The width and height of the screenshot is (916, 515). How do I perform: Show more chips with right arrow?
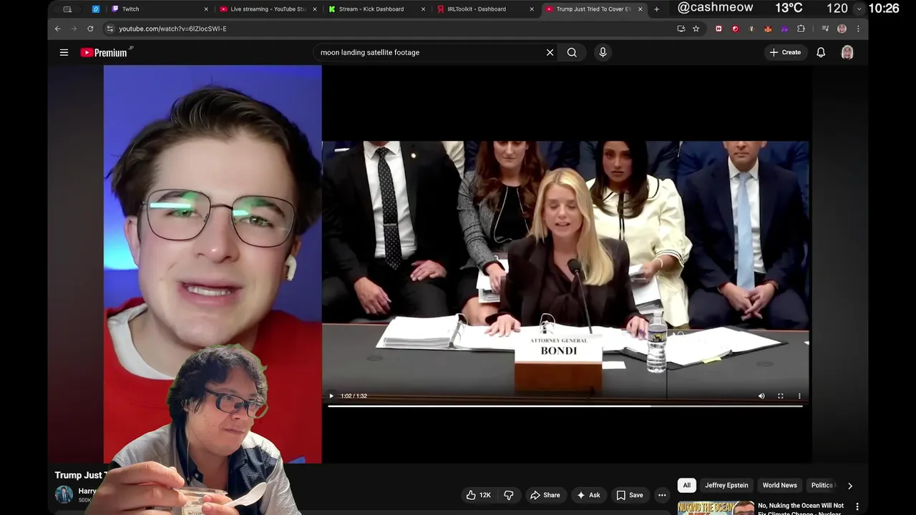pyautogui.click(x=849, y=485)
